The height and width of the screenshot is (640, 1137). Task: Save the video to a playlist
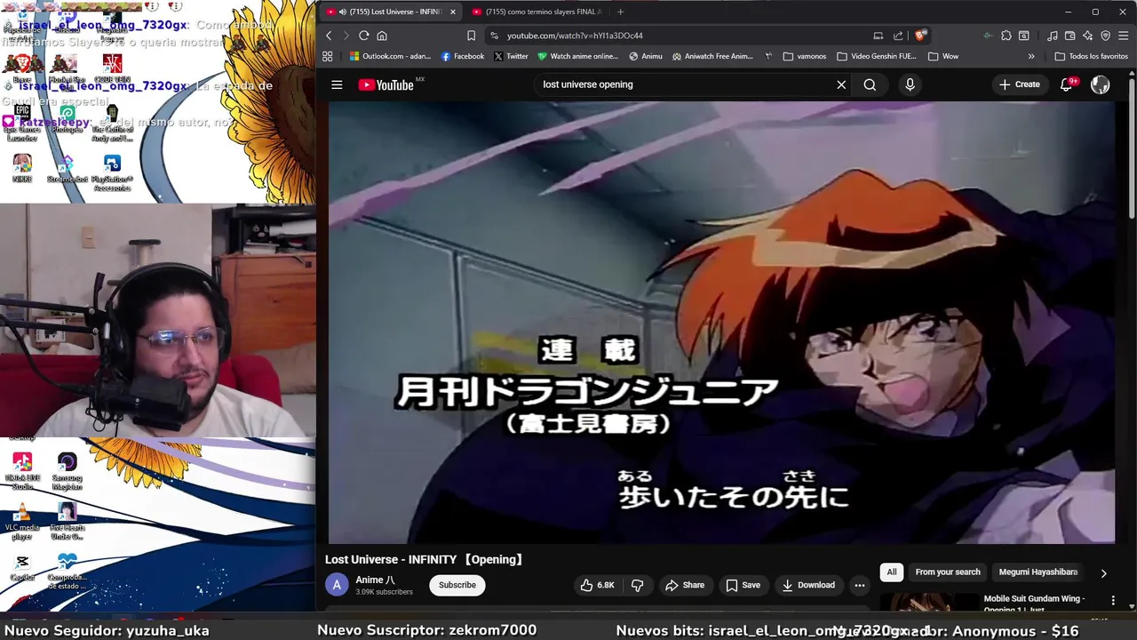743,585
